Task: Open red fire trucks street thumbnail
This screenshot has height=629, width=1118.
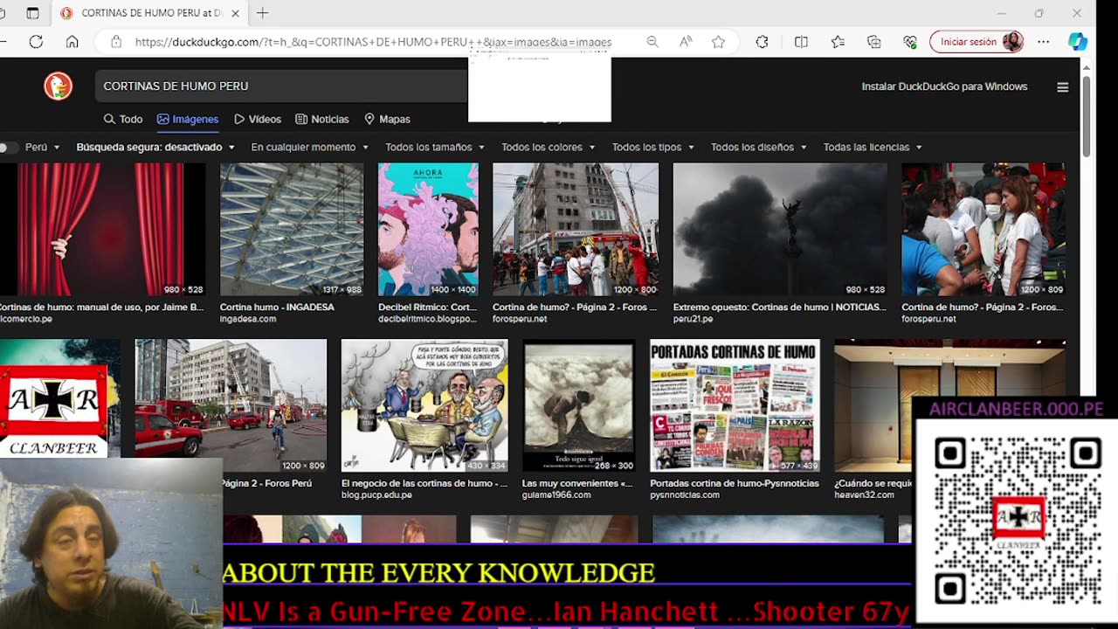Action: coord(231,405)
